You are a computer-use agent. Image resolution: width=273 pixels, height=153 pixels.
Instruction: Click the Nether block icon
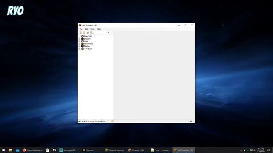tap(82, 46)
